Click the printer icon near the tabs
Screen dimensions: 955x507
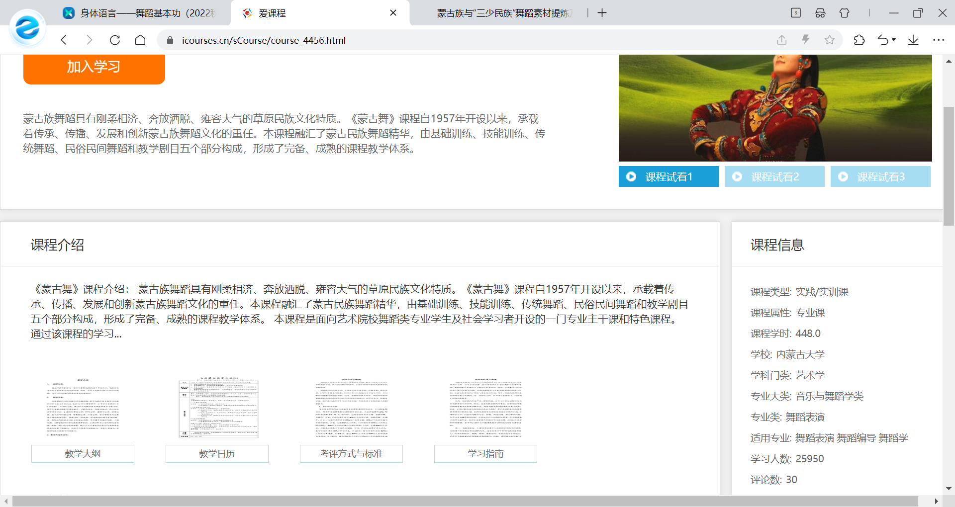point(820,13)
